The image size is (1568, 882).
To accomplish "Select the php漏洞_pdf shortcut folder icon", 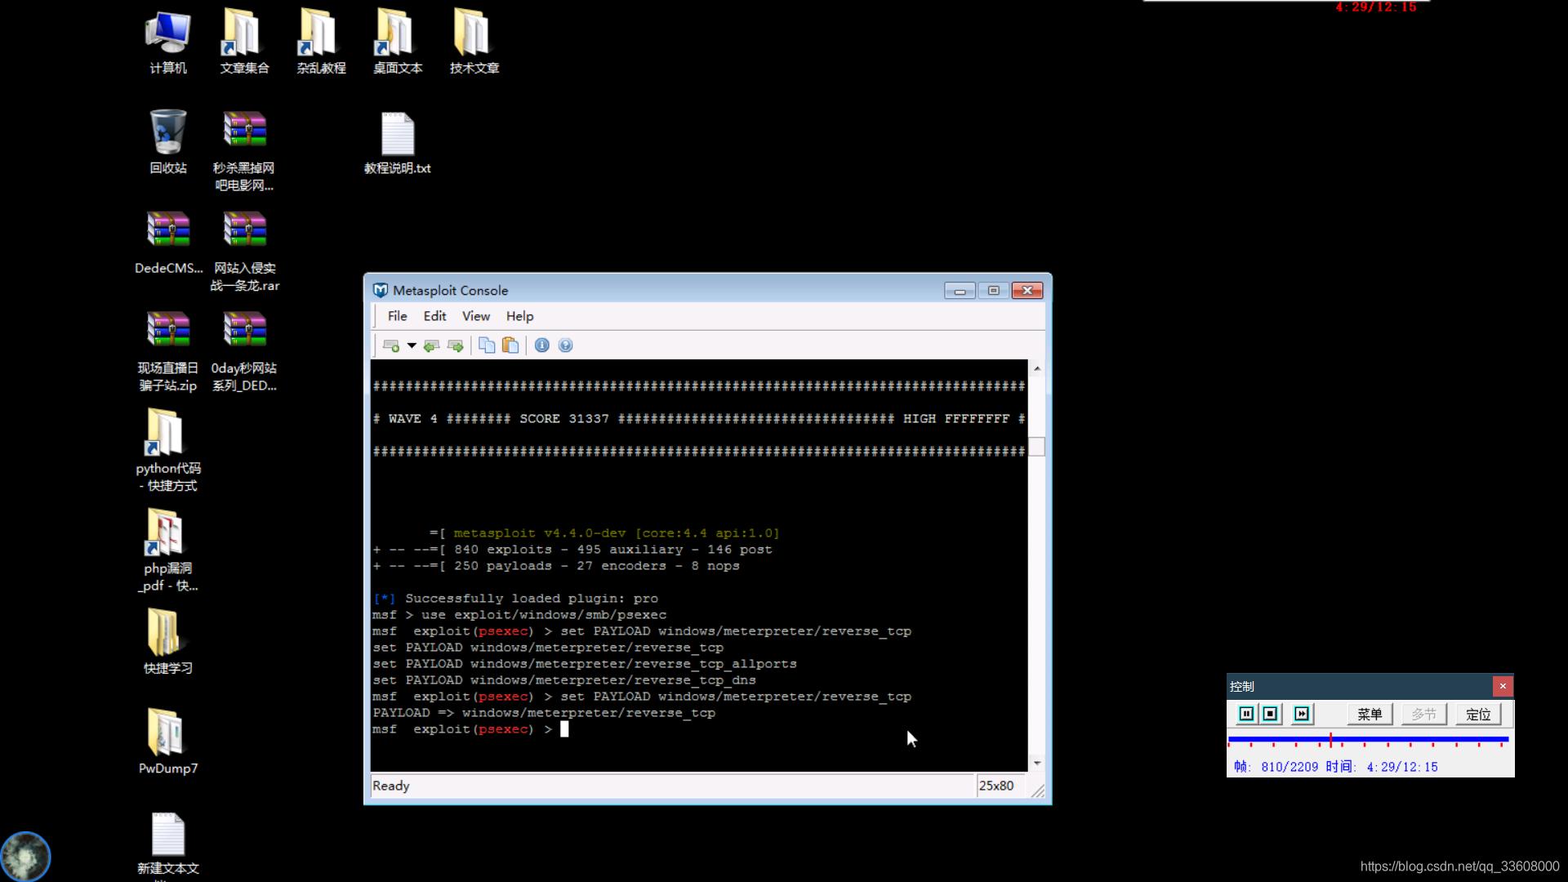I will 168,551.
